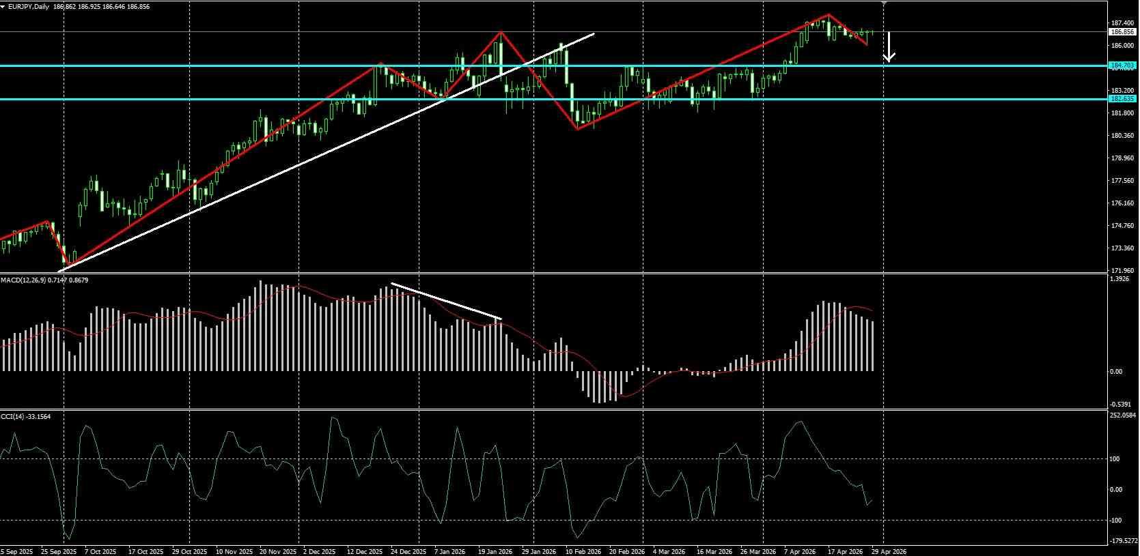Viewport: 1140px width, 556px height.
Task: Open the EURJPY chart menu triangle
Action: (3, 6)
